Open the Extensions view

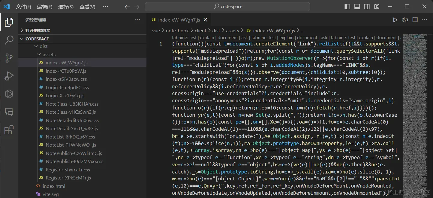click(9, 130)
